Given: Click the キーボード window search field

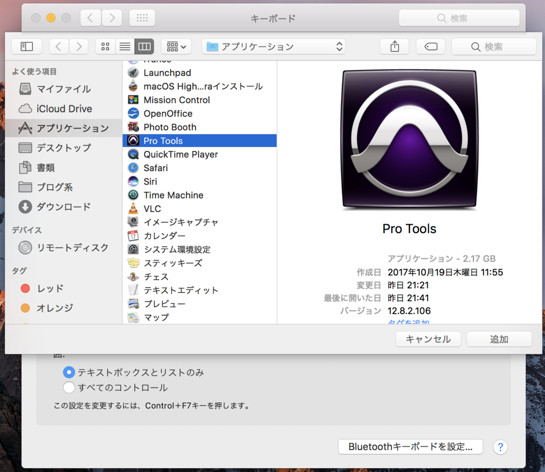Looking at the screenshot, I should tap(459, 18).
